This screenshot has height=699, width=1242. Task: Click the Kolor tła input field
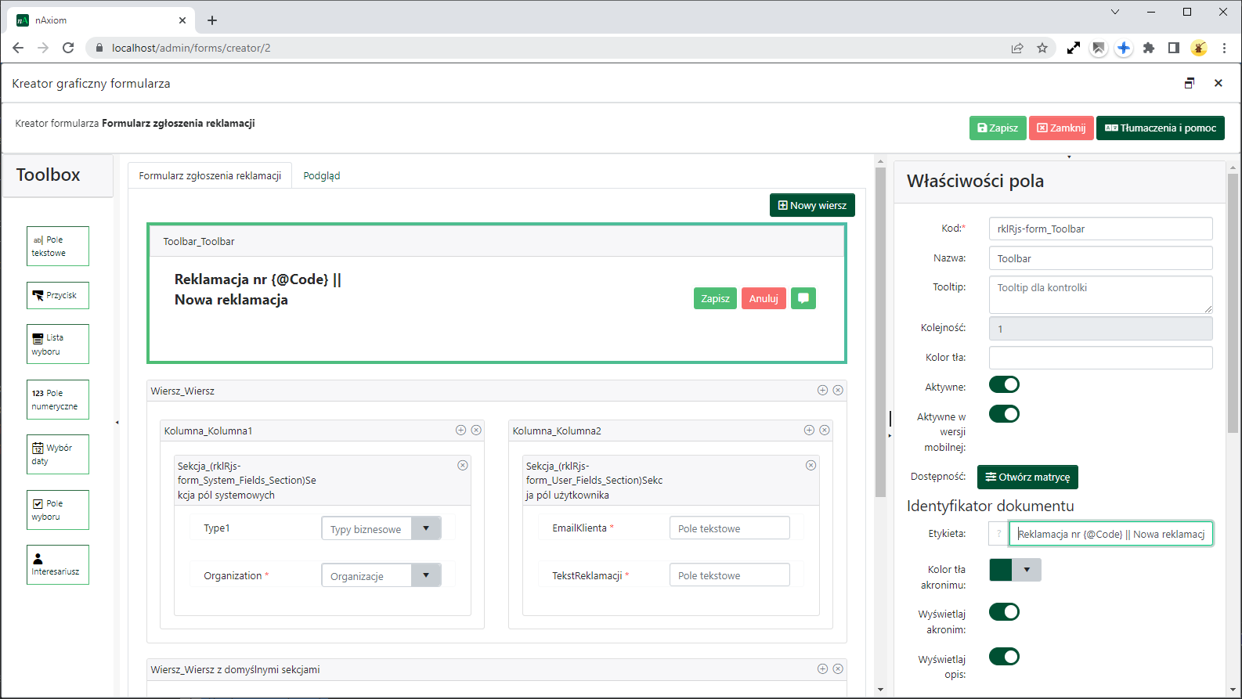1100,358
